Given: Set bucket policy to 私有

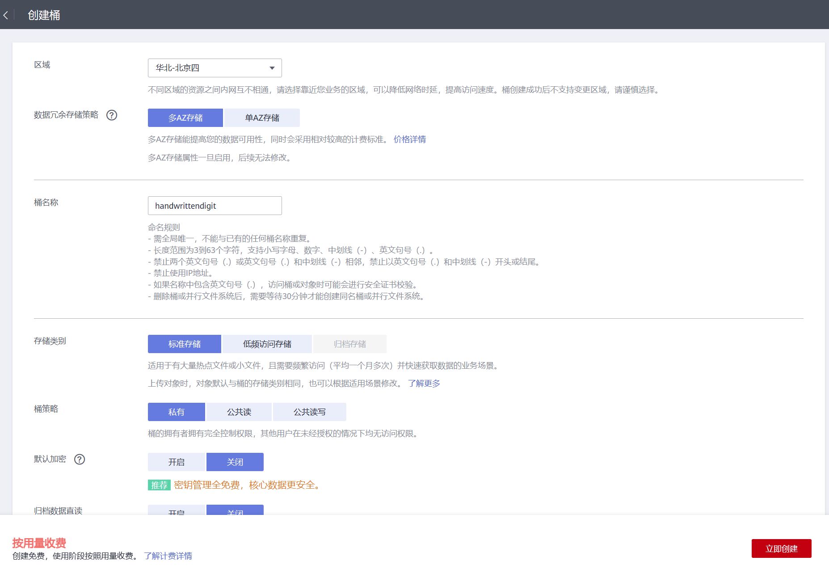Looking at the screenshot, I should pos(177,412).
